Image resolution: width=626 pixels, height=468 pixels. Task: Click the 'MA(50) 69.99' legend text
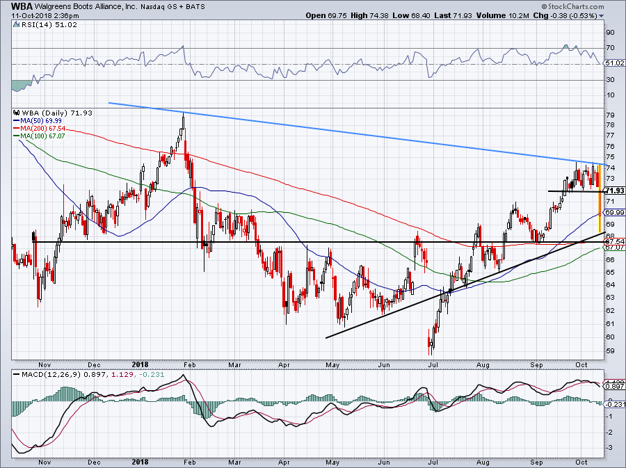(41, 121)
